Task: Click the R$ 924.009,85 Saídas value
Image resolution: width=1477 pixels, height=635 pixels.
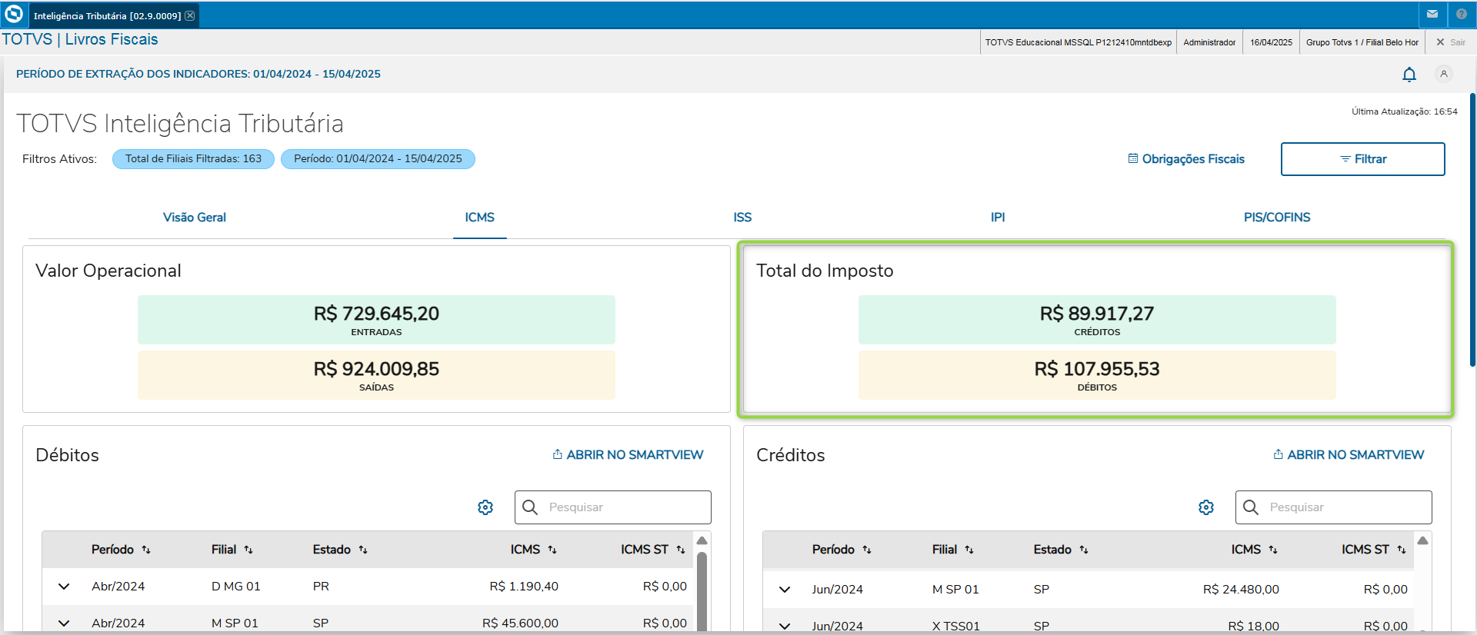Action: pos(376,369)
